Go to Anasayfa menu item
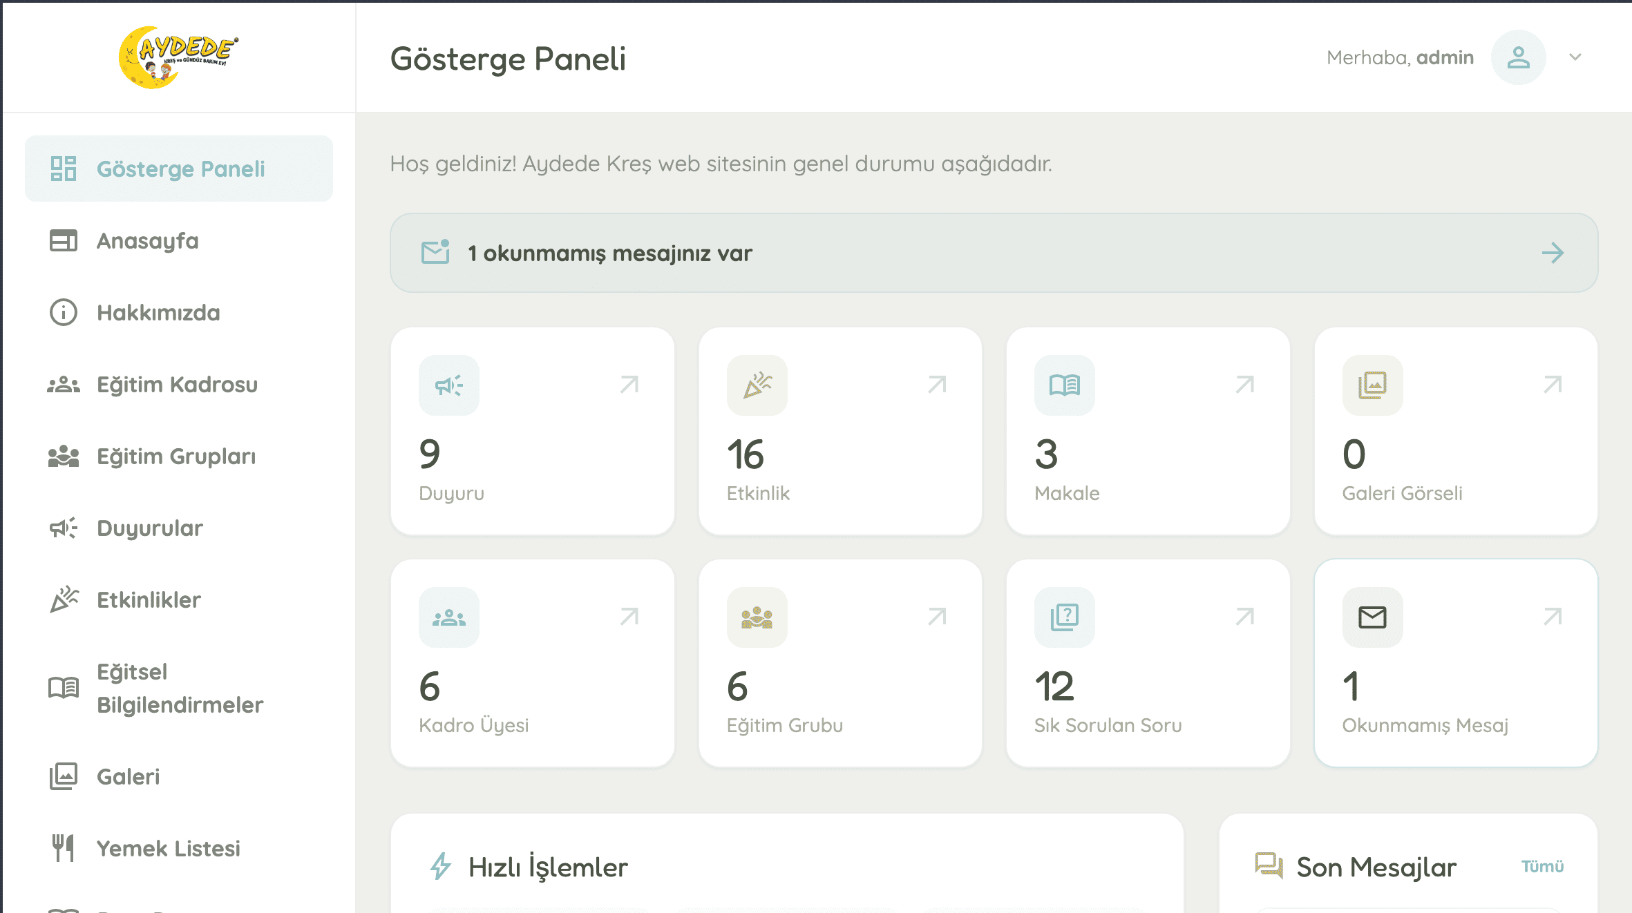The width and height of the screenshot is (1632, 913). click(179, 240)
